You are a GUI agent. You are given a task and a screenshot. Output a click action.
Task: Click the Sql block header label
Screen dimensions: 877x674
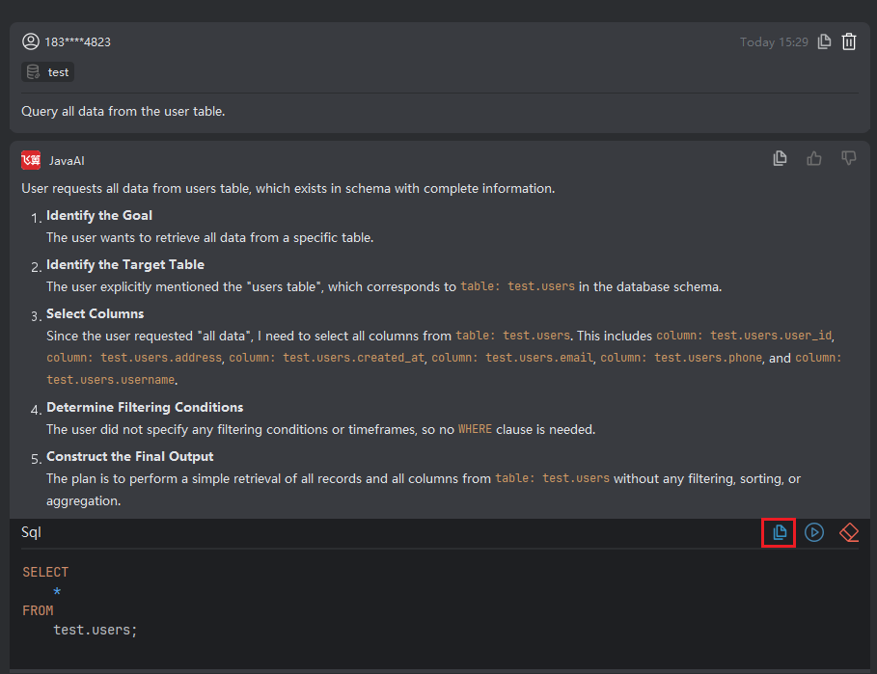(x=31, y=532)
